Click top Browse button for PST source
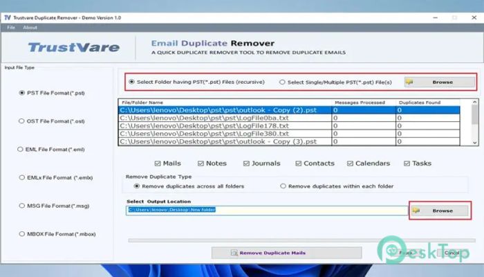Image resolution: width=484 pixels, height=277 pixels. (x=440, y=82)
